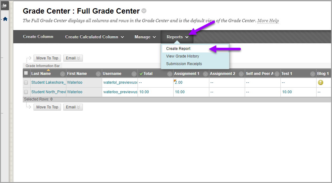Screen dimensions: 332x183
Task: Check the Student Lakeshore row checkbox
Action: pyautogui.click(x=26, y=82)
